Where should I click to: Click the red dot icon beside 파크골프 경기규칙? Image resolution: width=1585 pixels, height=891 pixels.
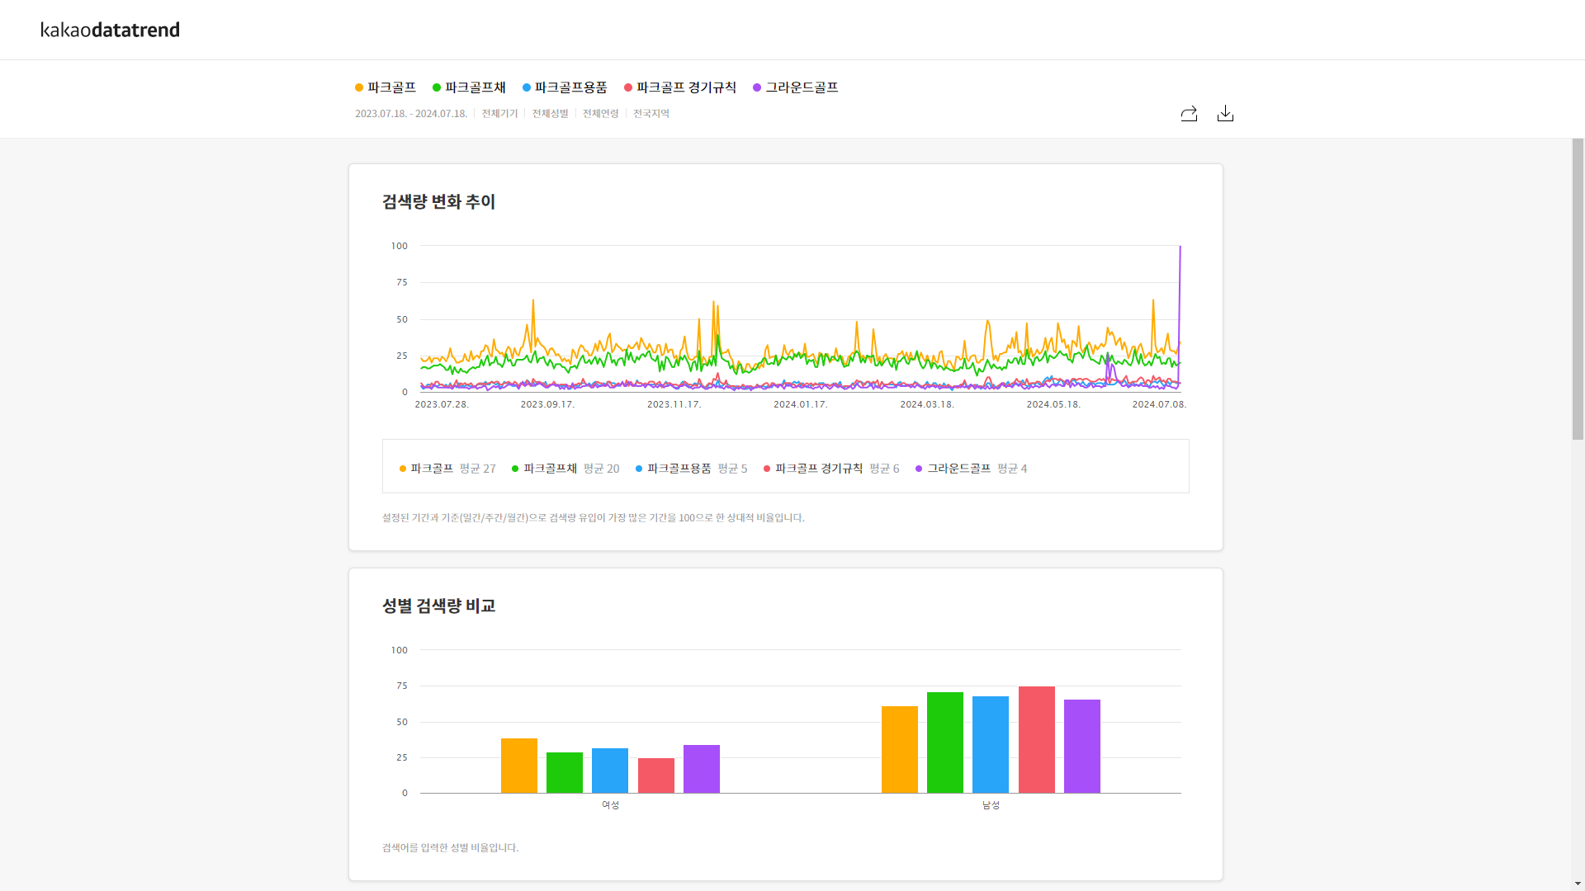tap(630, 87)
